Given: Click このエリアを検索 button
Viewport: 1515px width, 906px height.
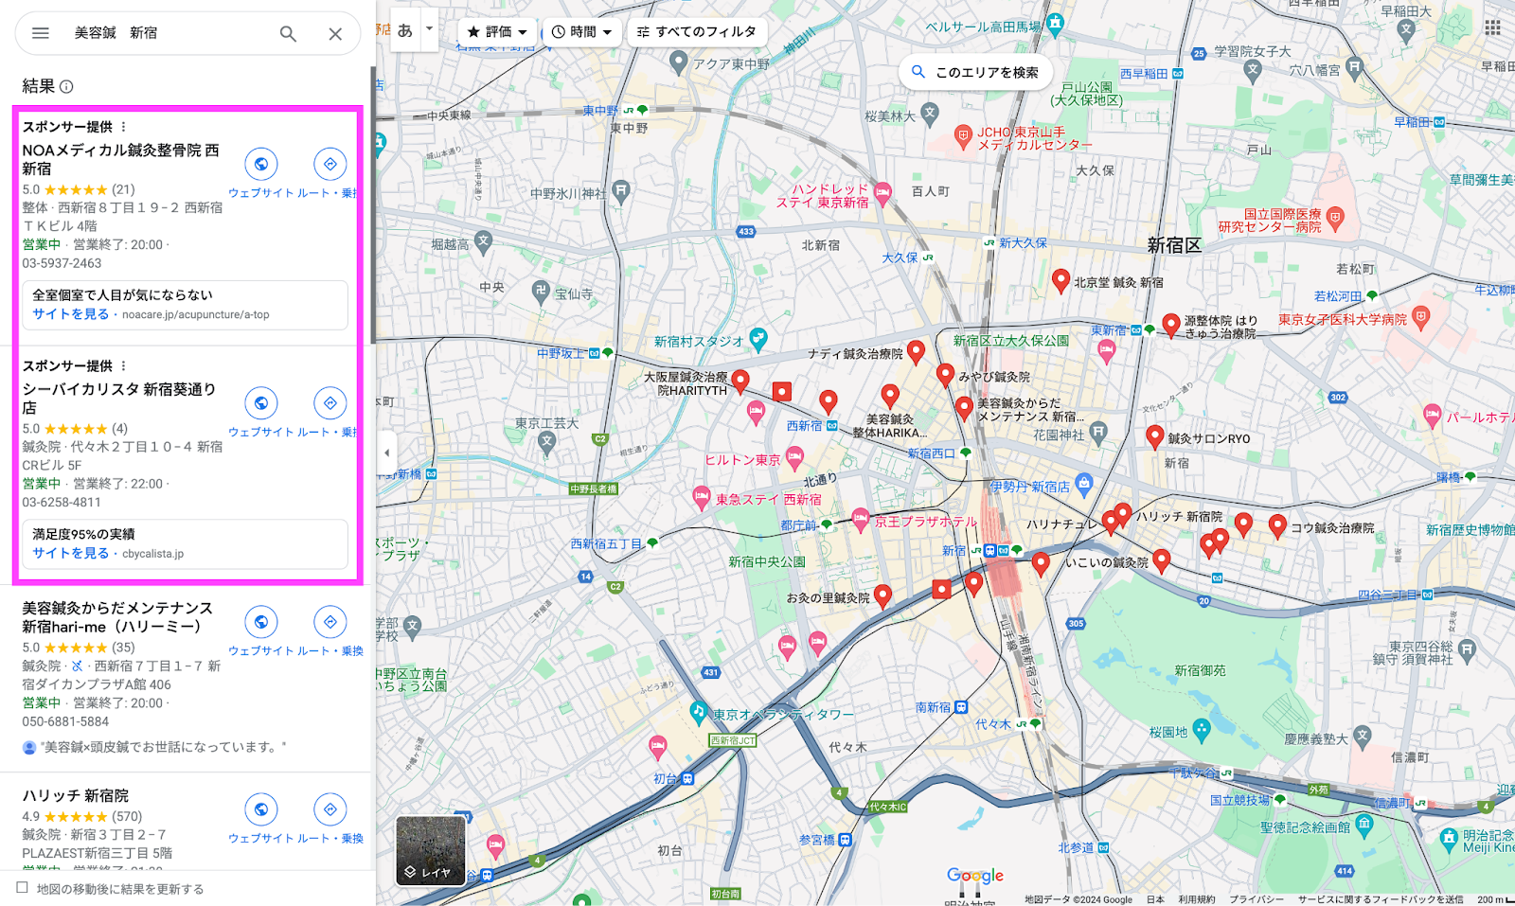Looking at the screenshot, I should (975, 72).
